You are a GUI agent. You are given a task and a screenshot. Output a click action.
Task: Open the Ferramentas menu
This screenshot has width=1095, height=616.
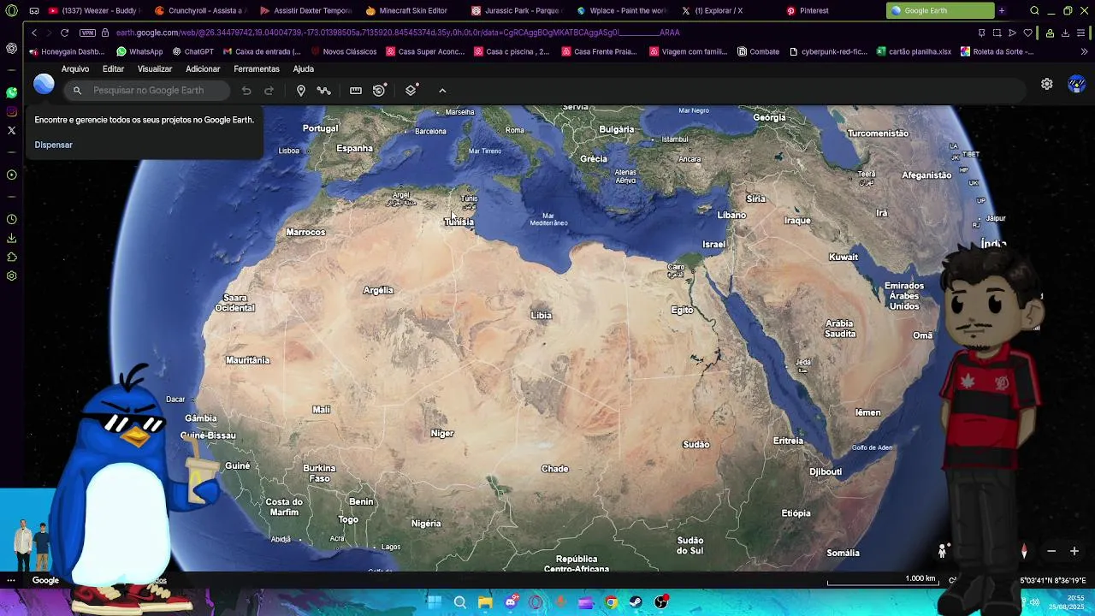257,68
